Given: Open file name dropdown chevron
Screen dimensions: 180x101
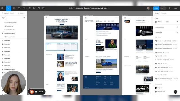Looking at the screenshot, I should [x=109, y=8].
